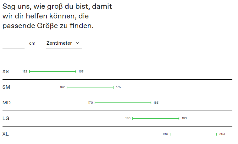Select the XS size row label
This screenshot has height=144, width=238.
(x=6, y=72)
